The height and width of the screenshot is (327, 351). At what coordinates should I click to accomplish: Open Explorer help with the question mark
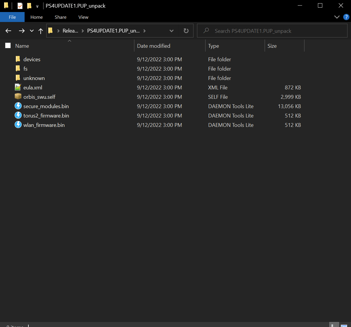[346, 17]
